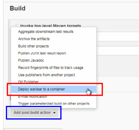Open the Add post-build action dropdown

tap(34, 113)
